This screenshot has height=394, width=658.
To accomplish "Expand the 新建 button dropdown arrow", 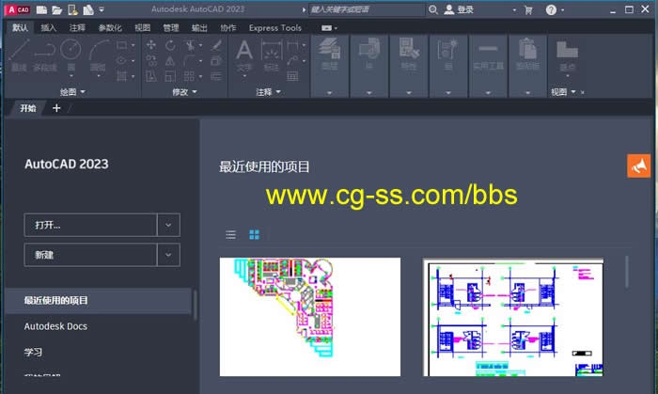I will (x=168, y=254).
